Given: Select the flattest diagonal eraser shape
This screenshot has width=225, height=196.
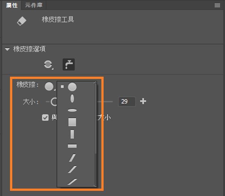Looking at the screenshot, I should point(72,182).
